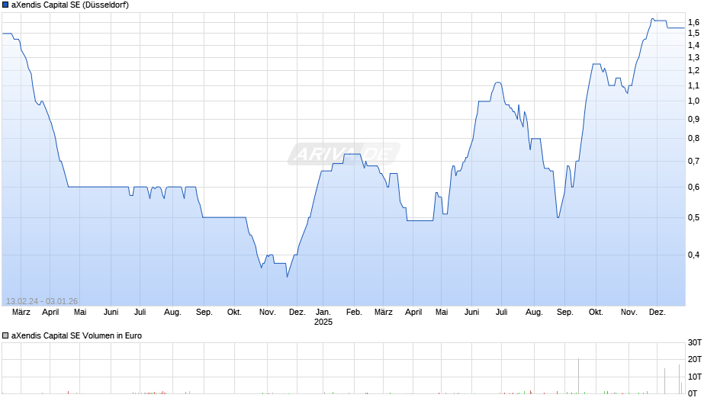This screenshot has width=717, height=401.
Task: Click the y-axis value '1,5'
Action: (693, 33)
